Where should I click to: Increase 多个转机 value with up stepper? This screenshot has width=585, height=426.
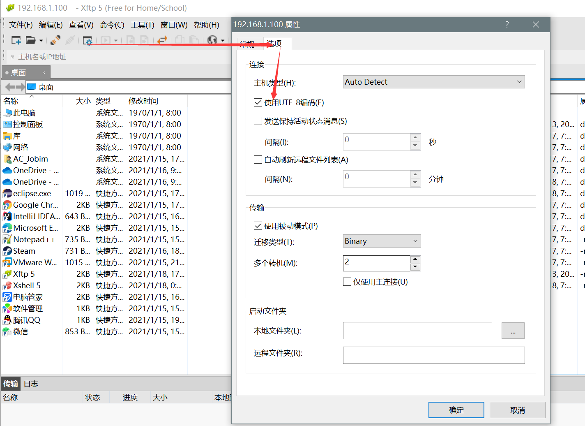pyautogui.click(x=415, y=260)
